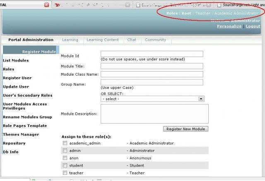Open Update User in the sidebar
This screenshot has width=265, height=181.
pyautogui.click(x=16, y=87)
